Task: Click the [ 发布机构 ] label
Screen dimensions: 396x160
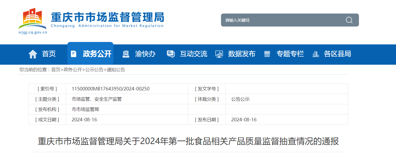Action: 47,109
